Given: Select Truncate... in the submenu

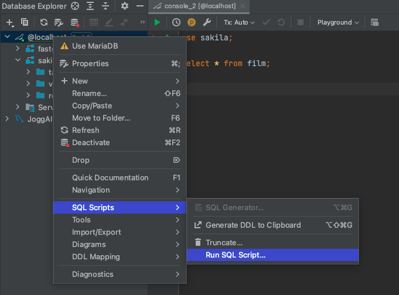Looking at the screenshot, I should 224,242.
